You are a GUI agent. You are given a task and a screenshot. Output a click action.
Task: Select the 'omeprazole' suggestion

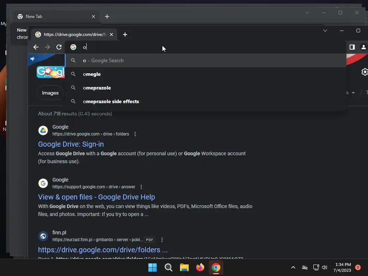(x=206, y=88)
